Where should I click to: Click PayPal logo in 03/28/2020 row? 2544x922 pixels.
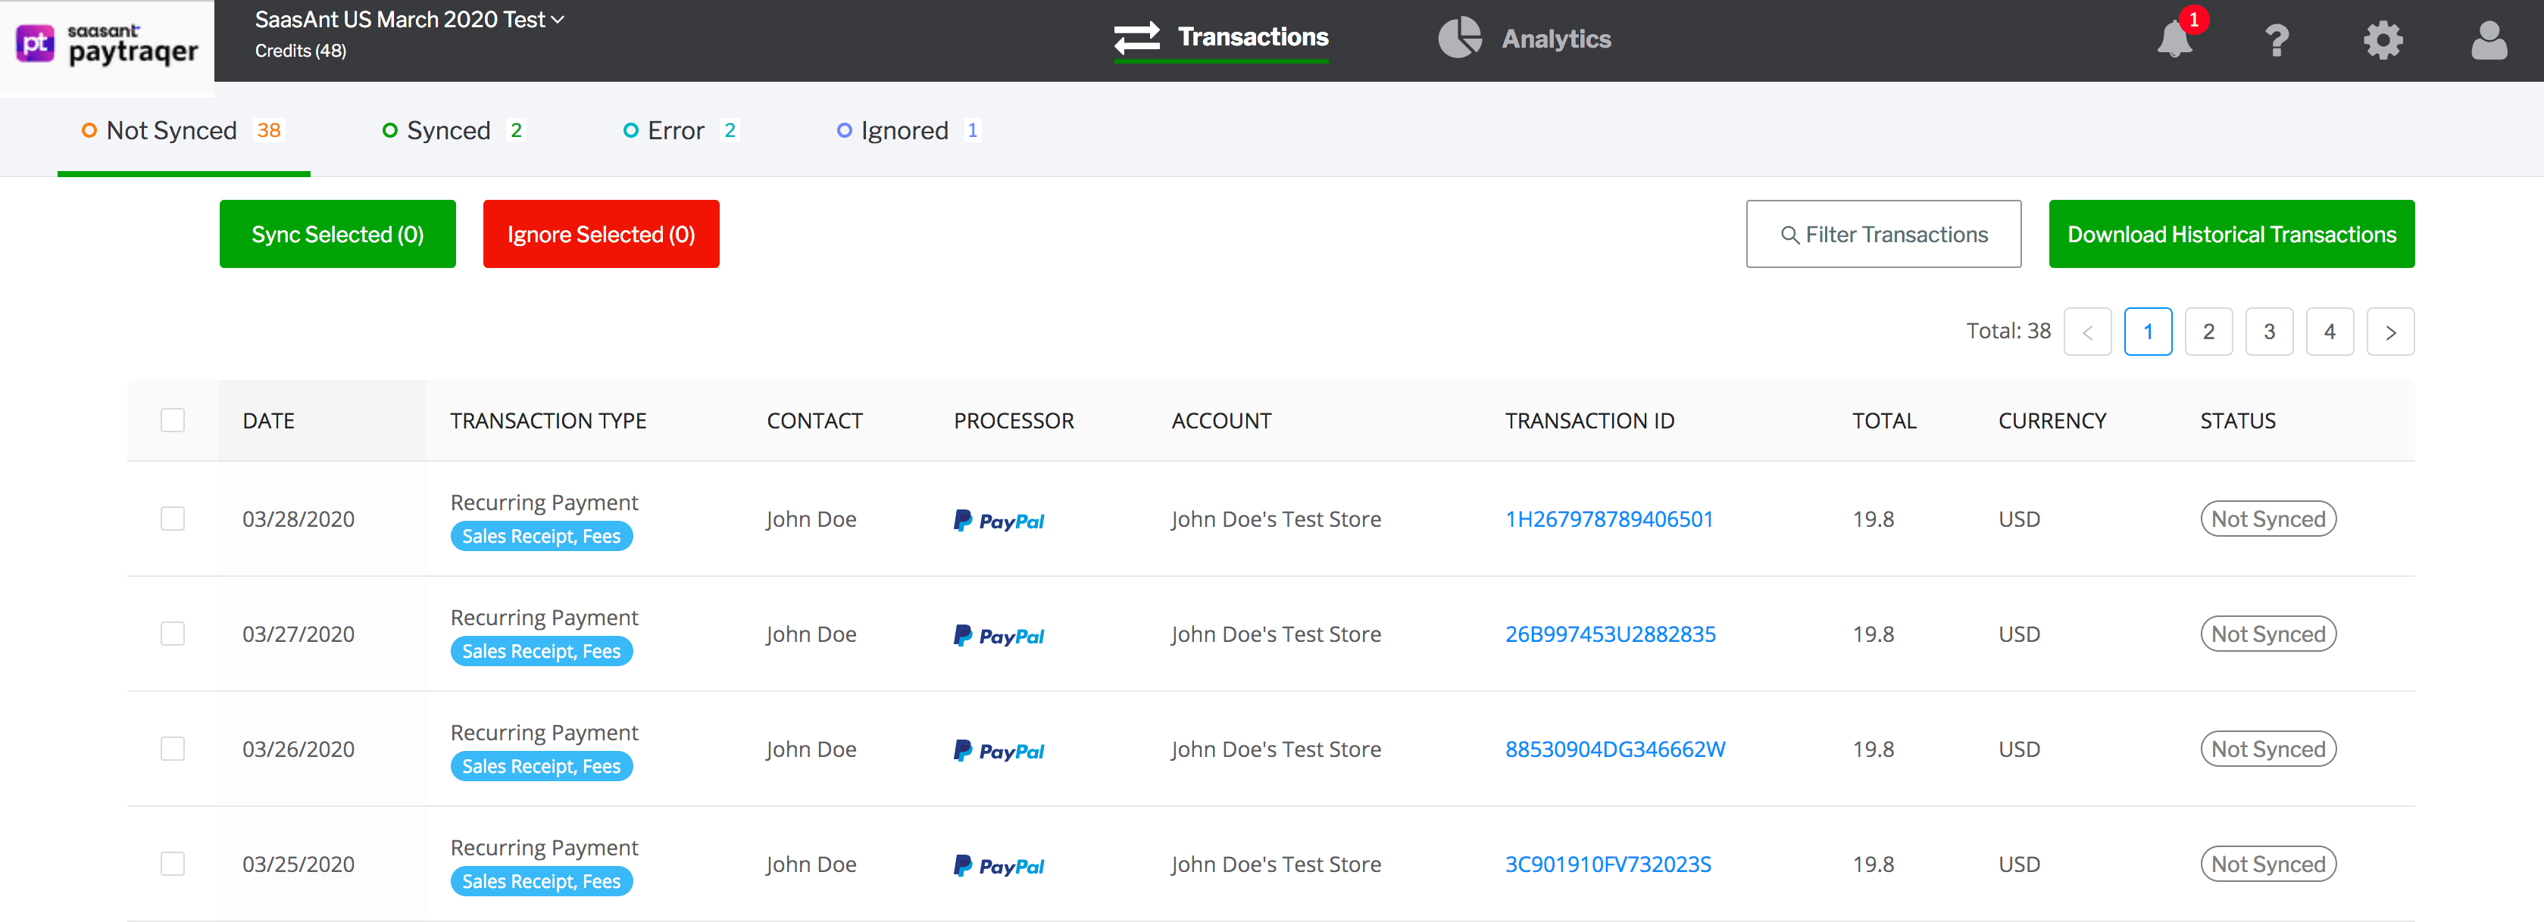coord(999,520)
